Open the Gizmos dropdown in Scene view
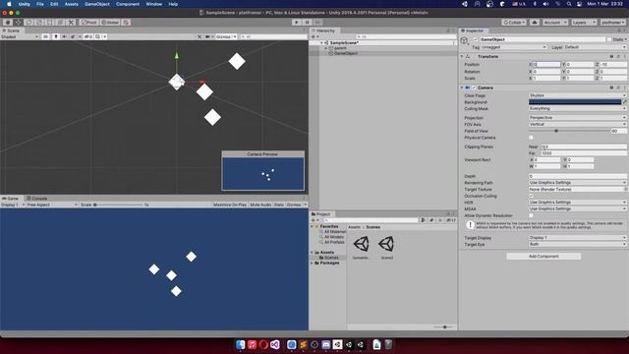This screenshot has height=354, width=629. [226, 36]
